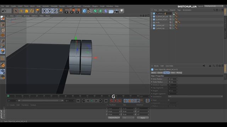Click Render to Picture Viewer icon
The height and width of the screenshot is (127, 227).
click(x=72, y=11)
